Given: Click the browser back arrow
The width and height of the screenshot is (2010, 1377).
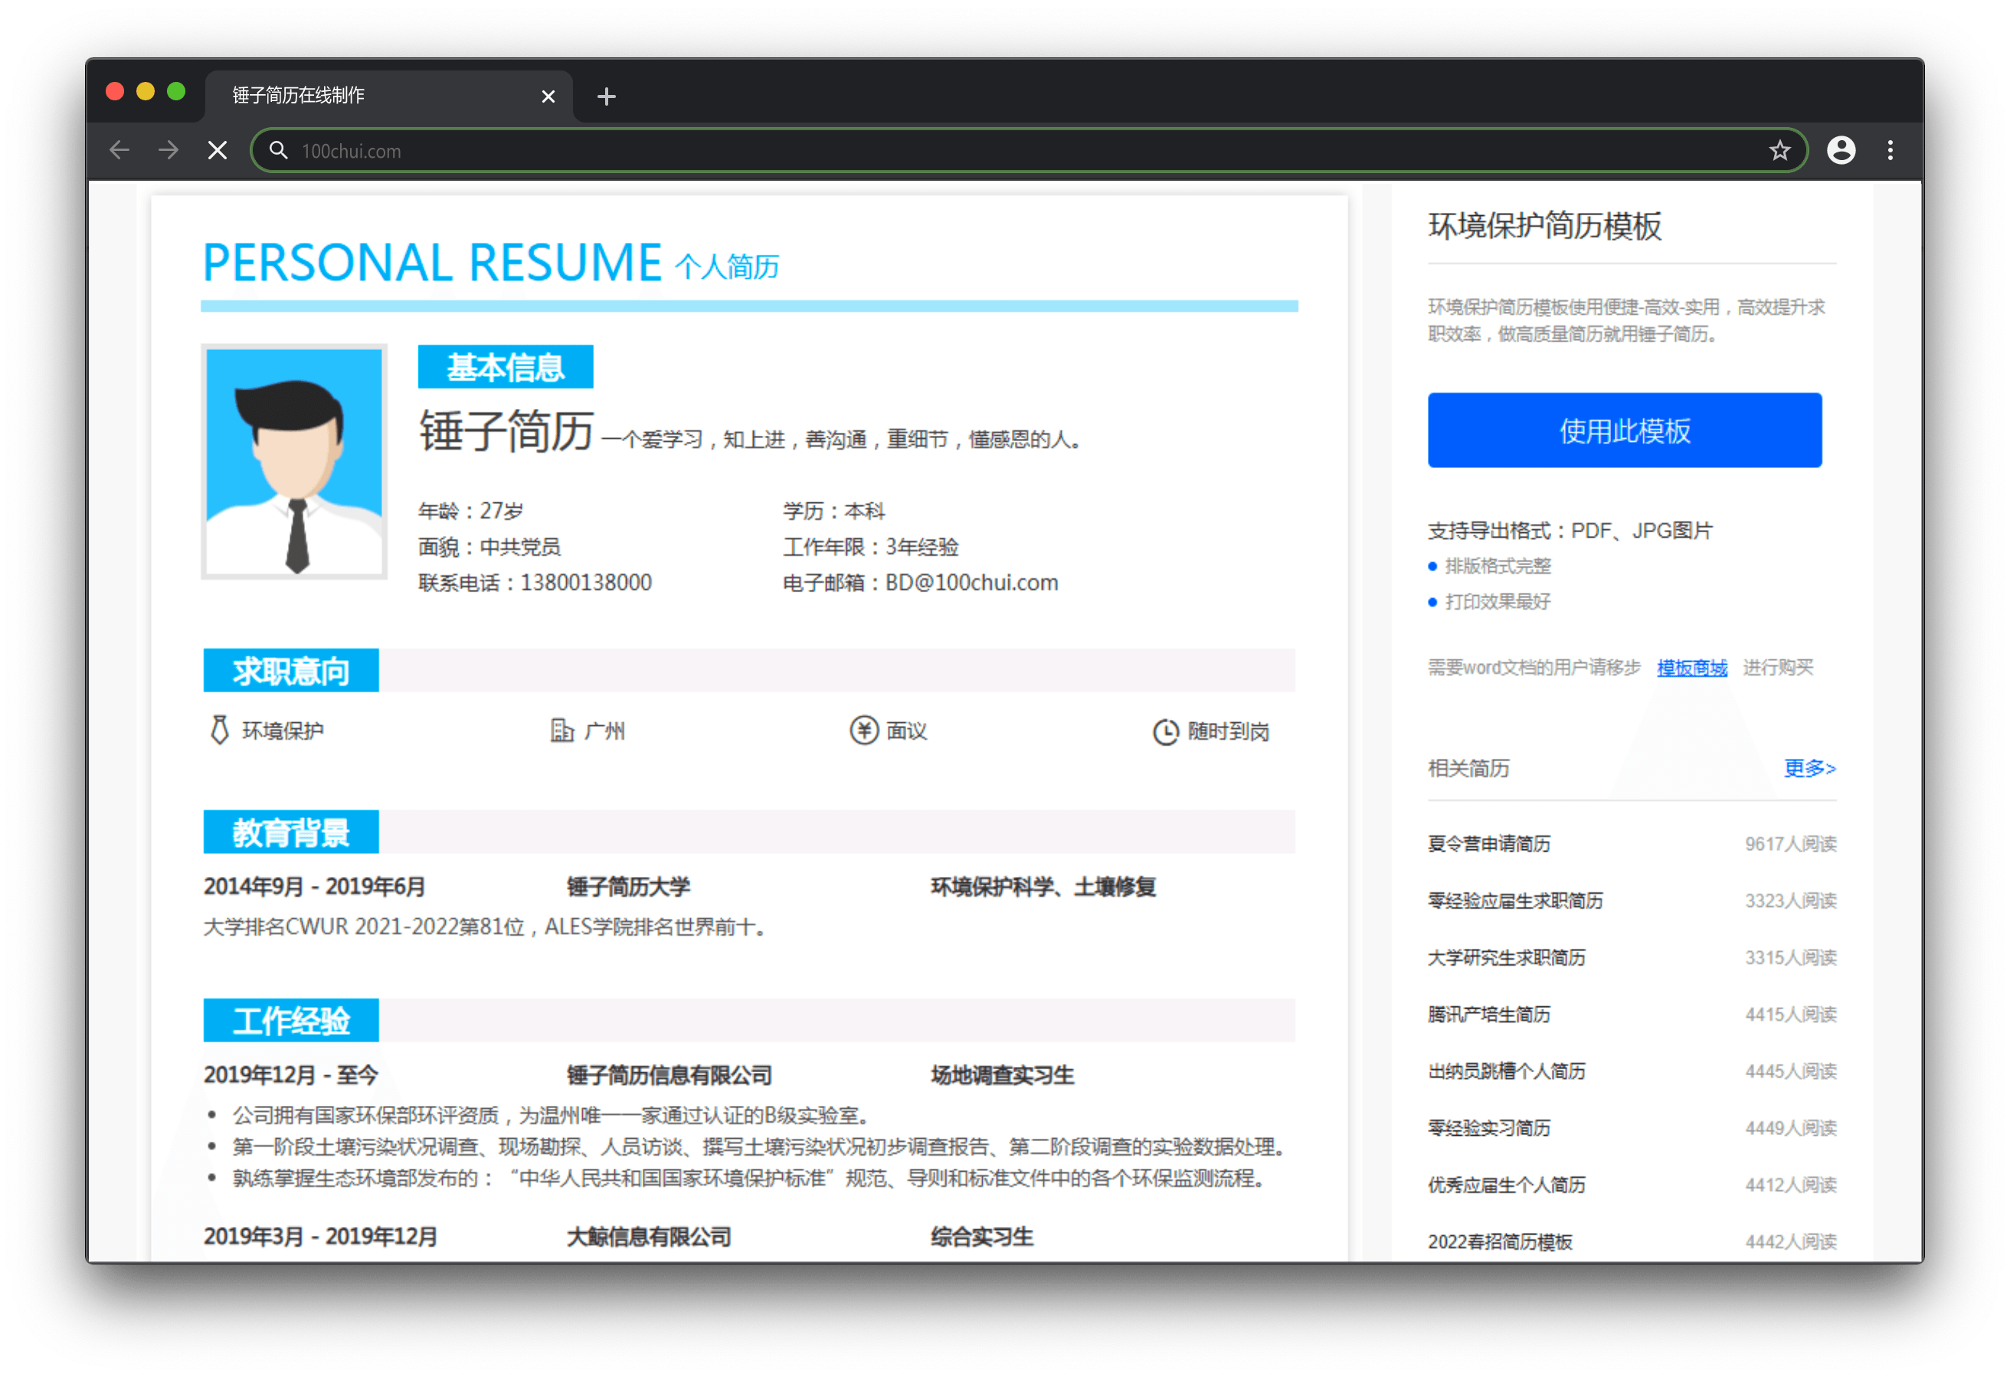Looking at the screenshot, I should click(x=119, y=151).
